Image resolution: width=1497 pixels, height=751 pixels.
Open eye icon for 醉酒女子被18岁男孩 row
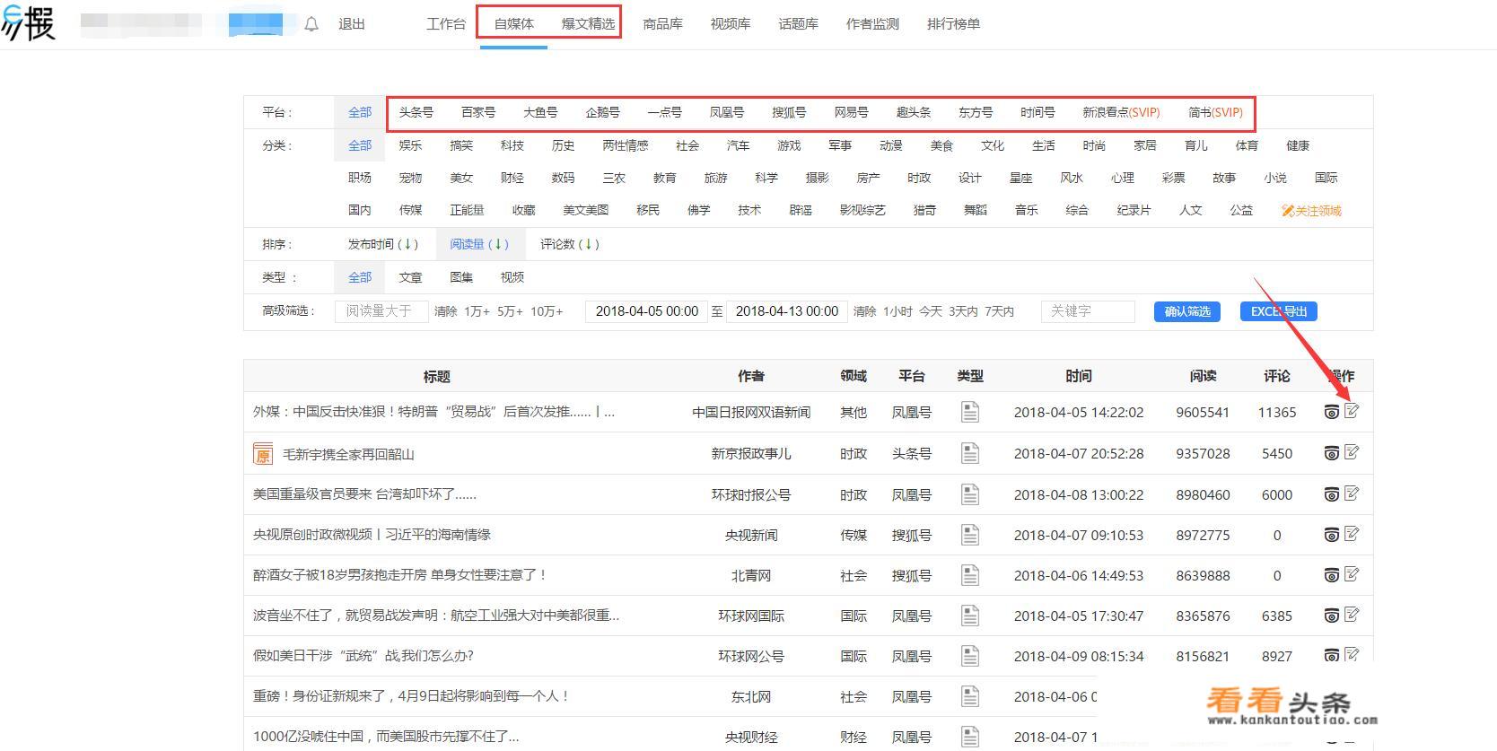click(1332, 575)
